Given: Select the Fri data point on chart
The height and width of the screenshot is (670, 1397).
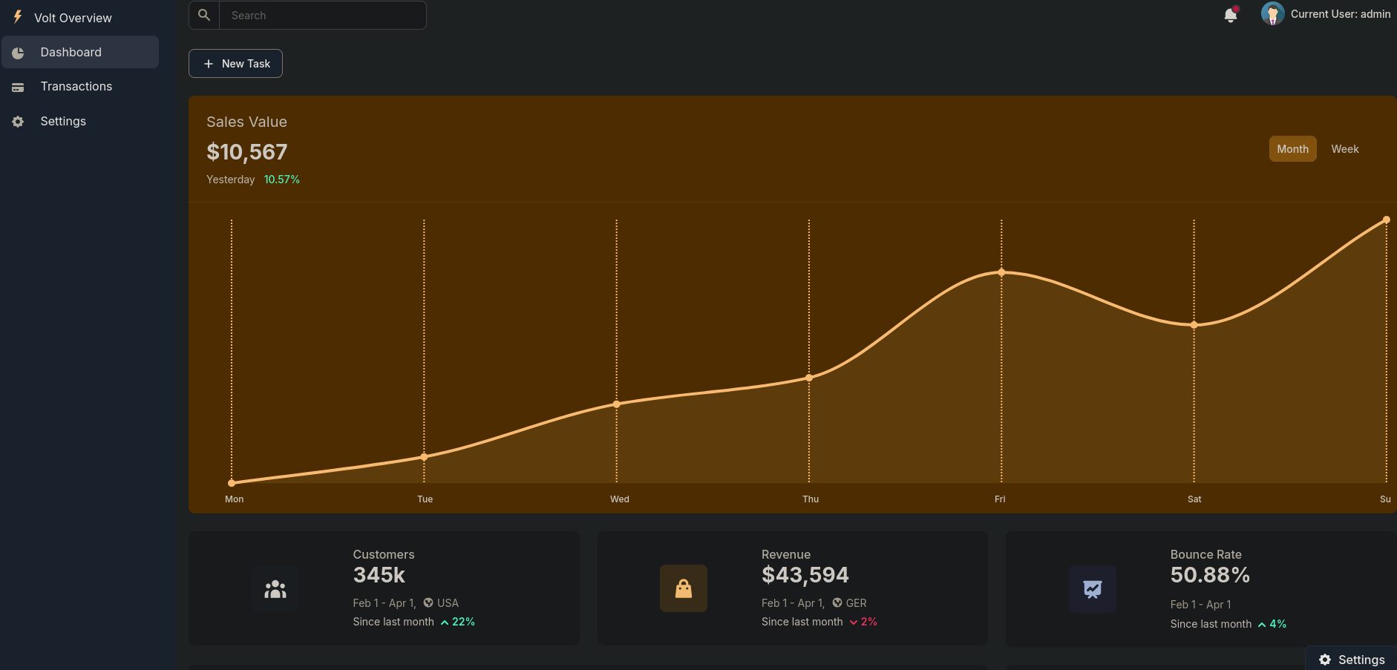Looking at the screenshot, I should pyautogui.click(x=1001, y=272).
